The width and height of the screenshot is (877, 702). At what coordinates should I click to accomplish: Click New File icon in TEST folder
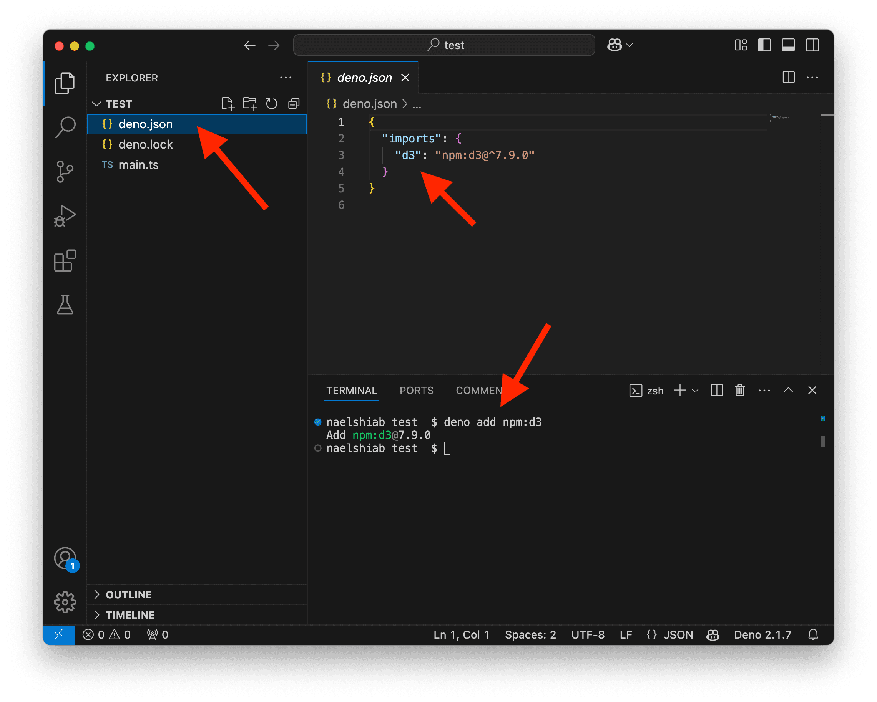(228, 104)
